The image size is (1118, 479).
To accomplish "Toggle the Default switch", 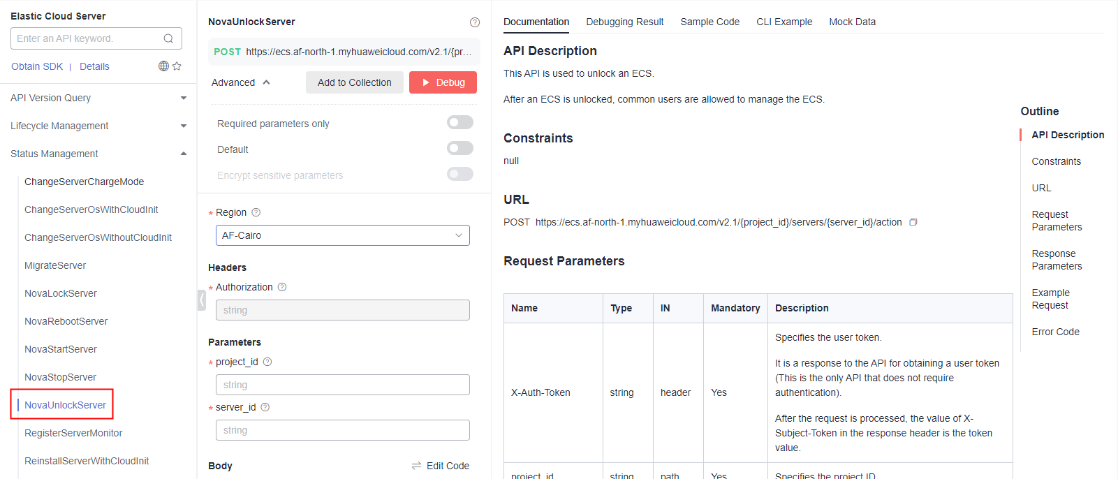I will [460, 148].
